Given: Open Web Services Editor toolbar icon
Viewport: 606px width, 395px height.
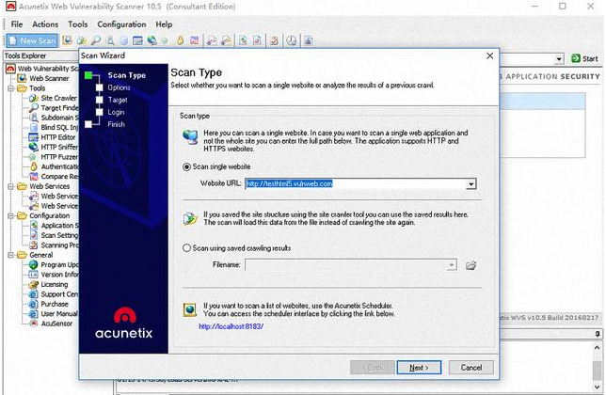Looking at the screenshot, I should pyautogui.click(x=226, y=40).
